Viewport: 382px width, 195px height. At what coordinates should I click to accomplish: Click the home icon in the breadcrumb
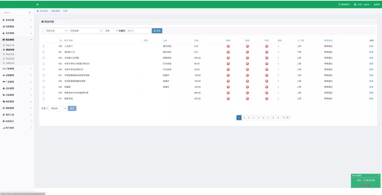pos(38,11)
